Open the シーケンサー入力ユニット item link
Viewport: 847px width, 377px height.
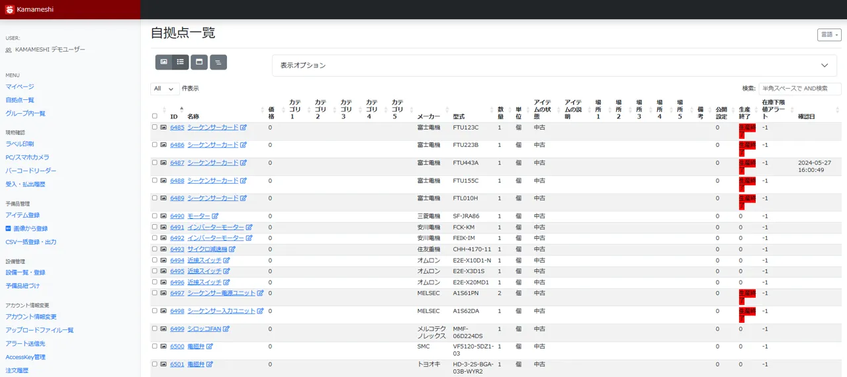[221, 311]
